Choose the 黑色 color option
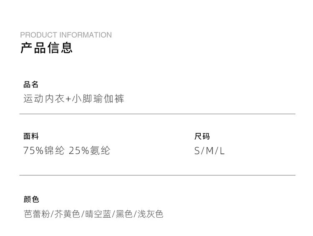The image size is (313, 236). tap(124, 214)
